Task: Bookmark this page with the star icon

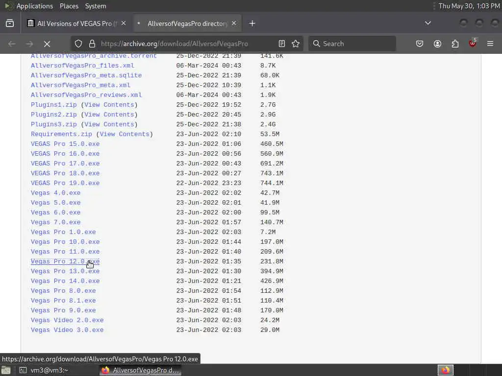Action: click(296, 44)
